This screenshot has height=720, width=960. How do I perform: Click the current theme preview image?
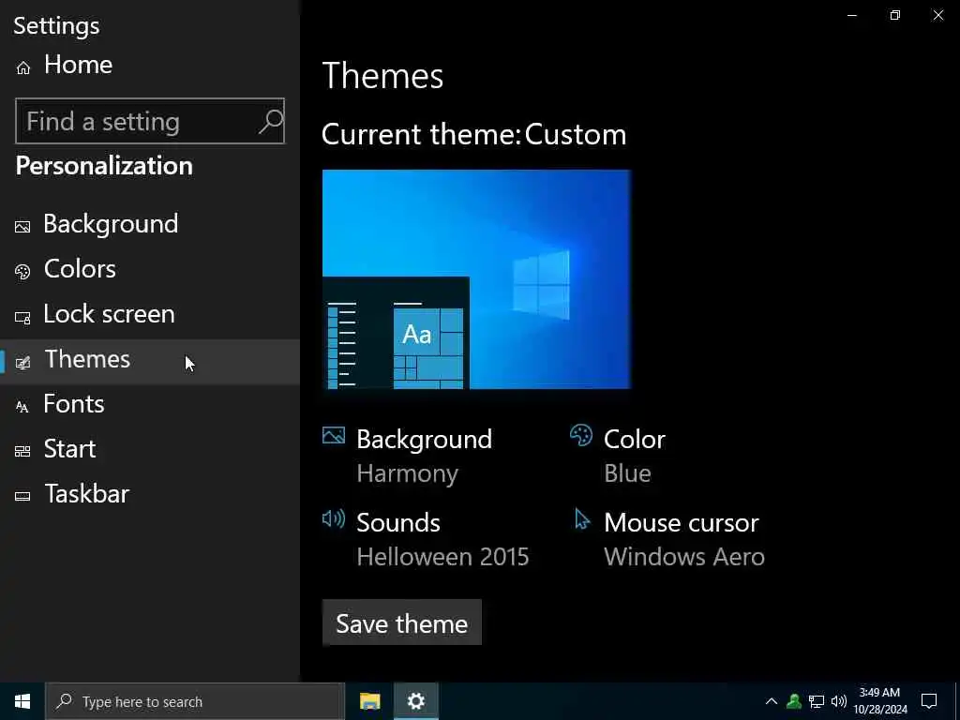[476, 279]
